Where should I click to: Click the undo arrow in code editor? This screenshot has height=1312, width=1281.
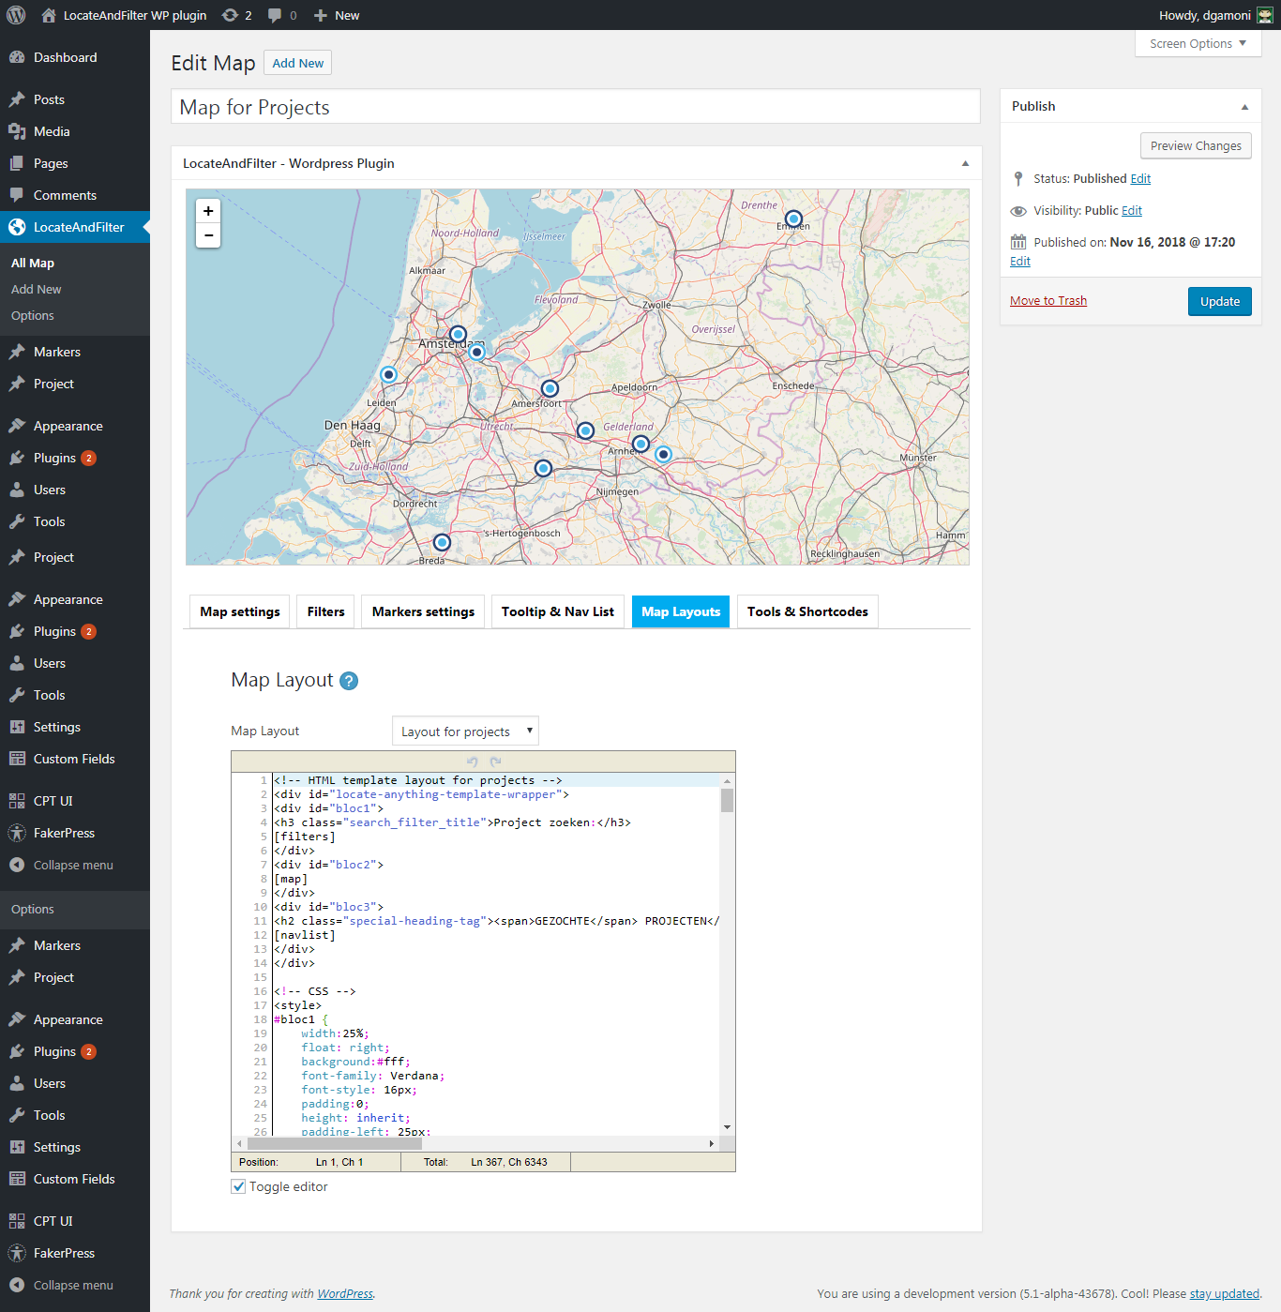click(x=473, y=762)
